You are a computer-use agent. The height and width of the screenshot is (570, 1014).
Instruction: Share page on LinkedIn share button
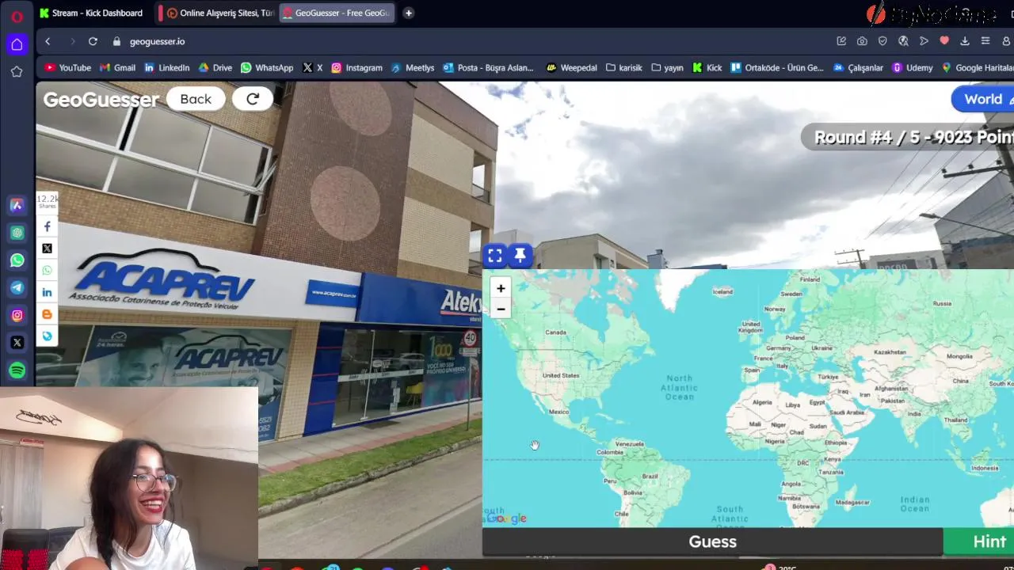[47, 292]
